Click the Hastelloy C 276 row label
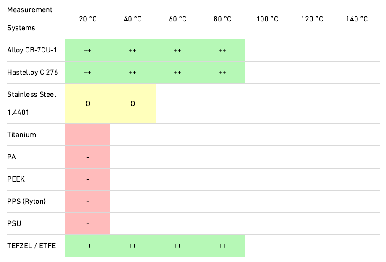This screenshot has height=262, width=386. tap(33, 73)
